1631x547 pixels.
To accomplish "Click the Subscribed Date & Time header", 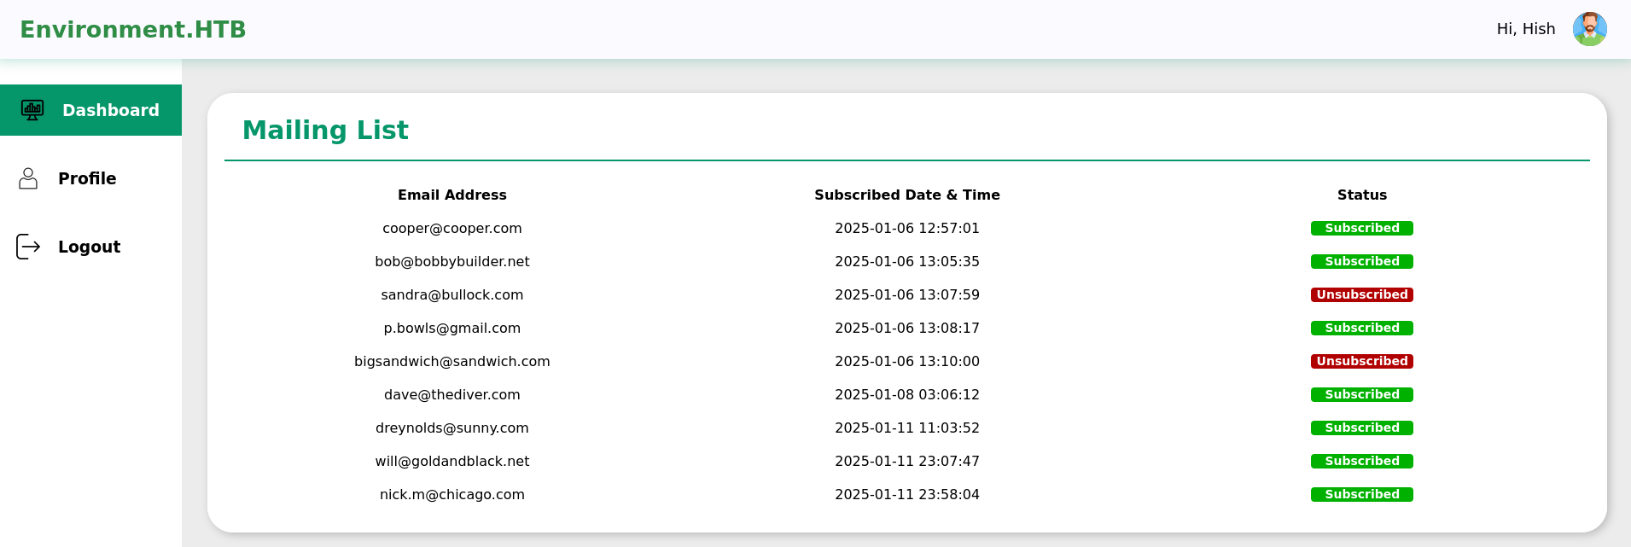I will pos(906,195).
